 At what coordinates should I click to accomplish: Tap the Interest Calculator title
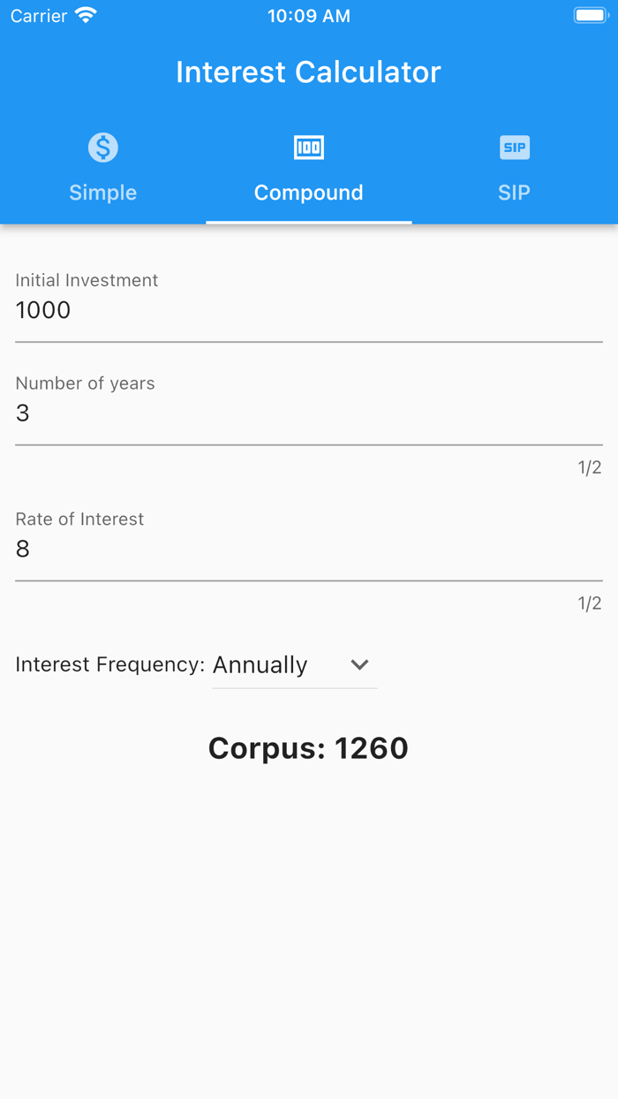pyautogui.click(x=308, y=72)
